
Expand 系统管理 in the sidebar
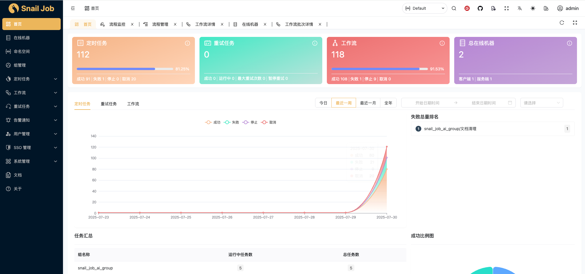(x=31, y=161)
